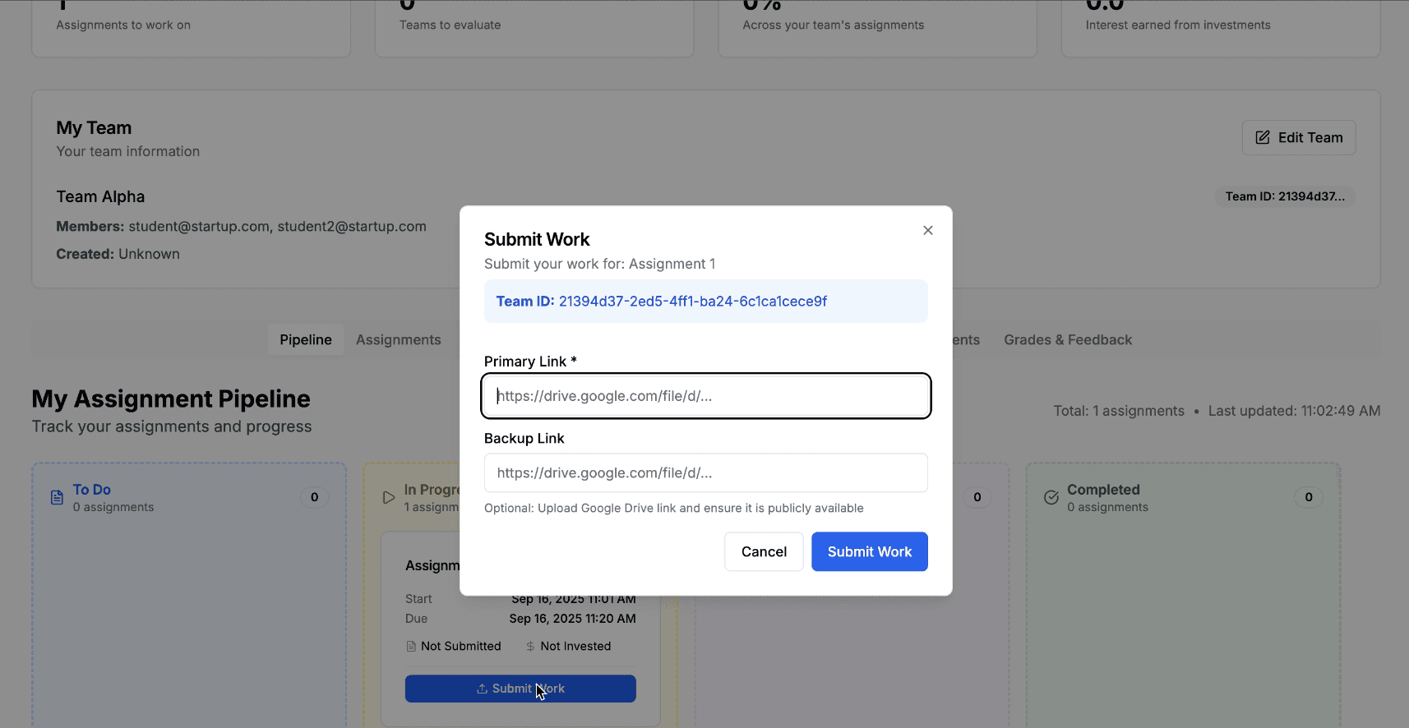The width and height of the screenshot is (1409, 728).
Task: Click the Not Submitted document icon
Action: (x=411, y=647)
